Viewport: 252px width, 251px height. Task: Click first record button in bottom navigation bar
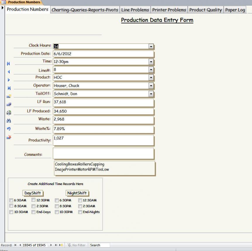(15, 245)
